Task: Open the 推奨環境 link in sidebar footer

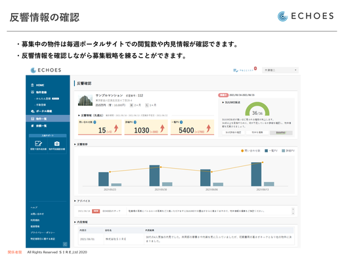Action: 35,226
